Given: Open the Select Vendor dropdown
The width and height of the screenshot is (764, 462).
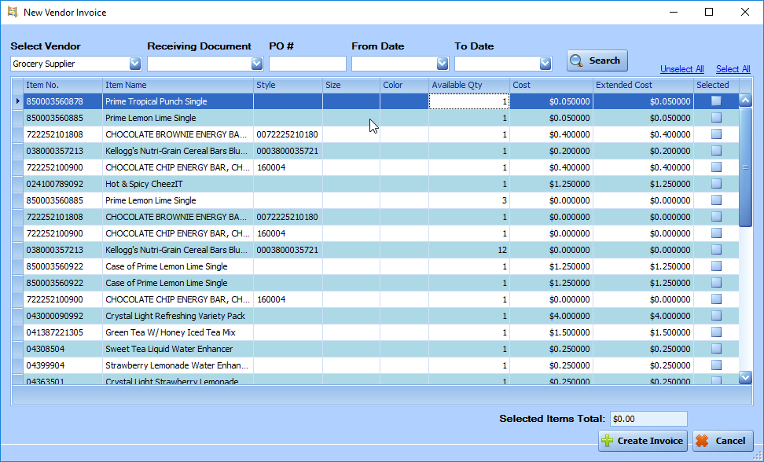Looking at the screenshot, I should point(134,64).
